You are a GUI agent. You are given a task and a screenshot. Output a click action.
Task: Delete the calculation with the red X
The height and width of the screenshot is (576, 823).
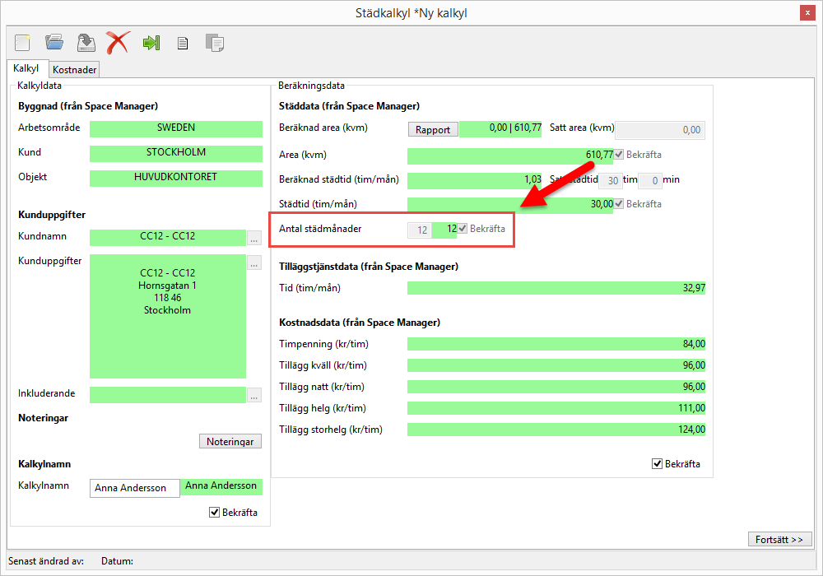(118, 42)
